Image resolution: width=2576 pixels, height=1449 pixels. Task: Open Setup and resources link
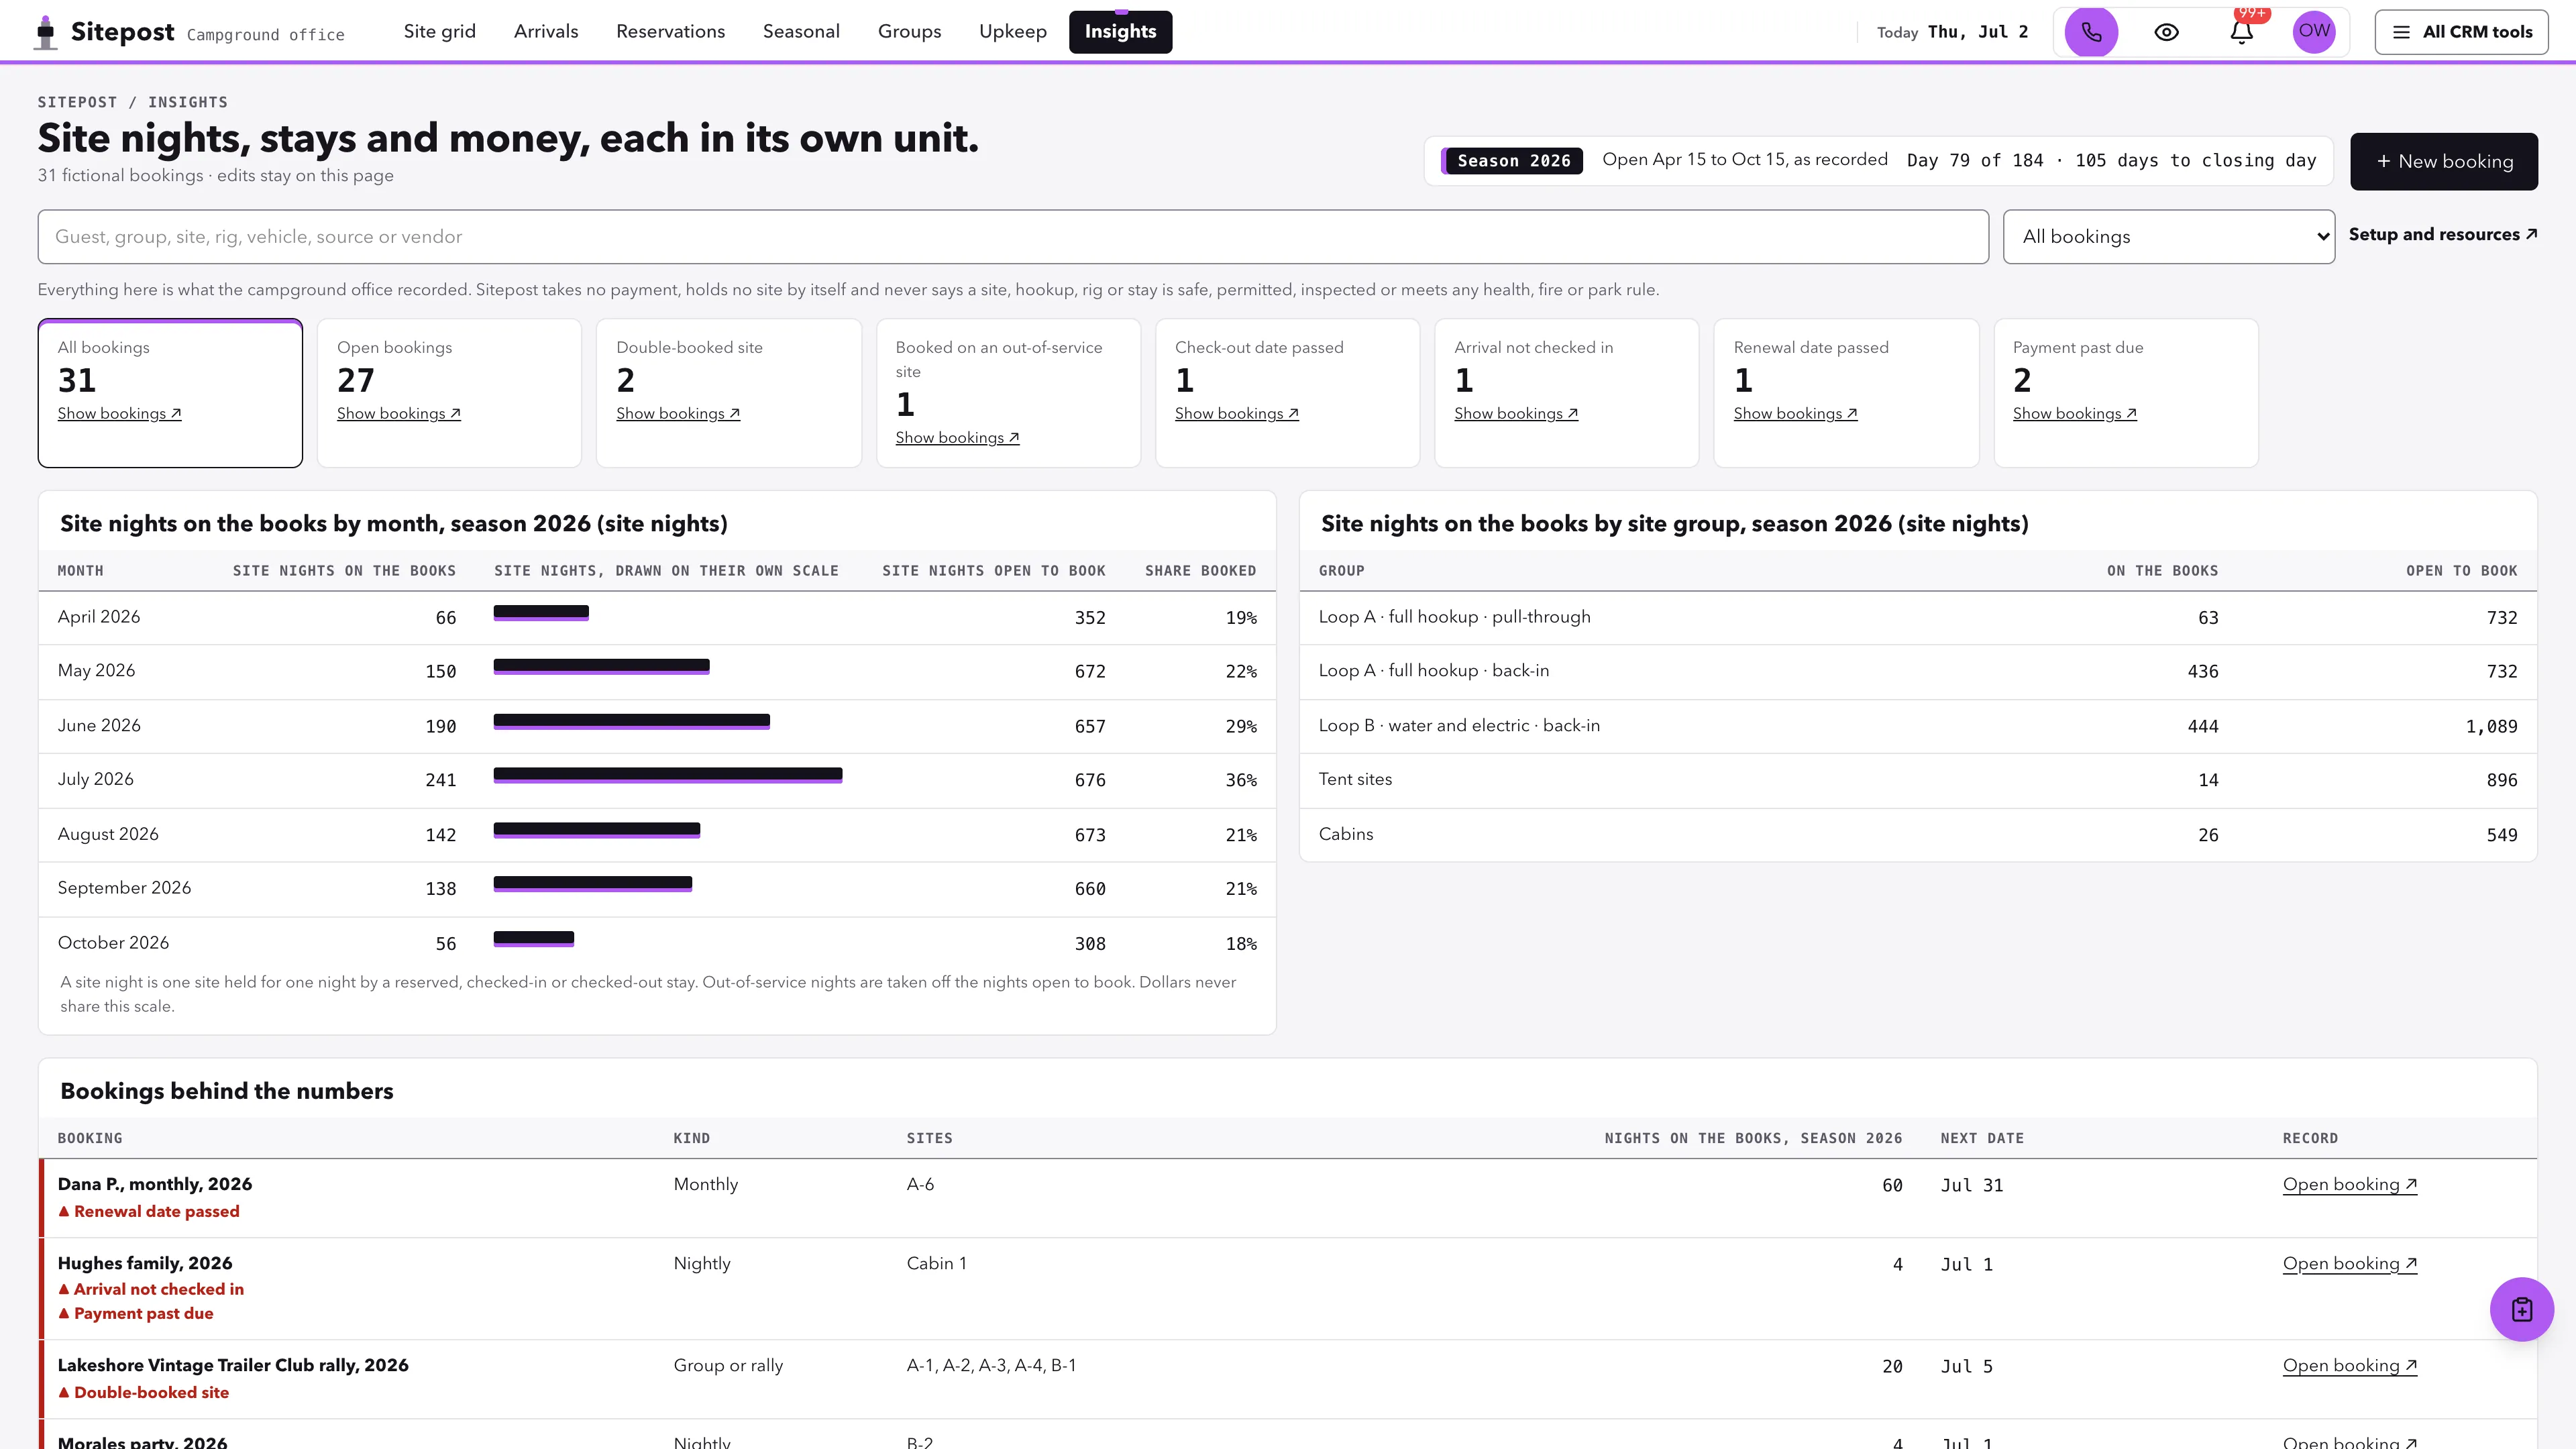2442,234
